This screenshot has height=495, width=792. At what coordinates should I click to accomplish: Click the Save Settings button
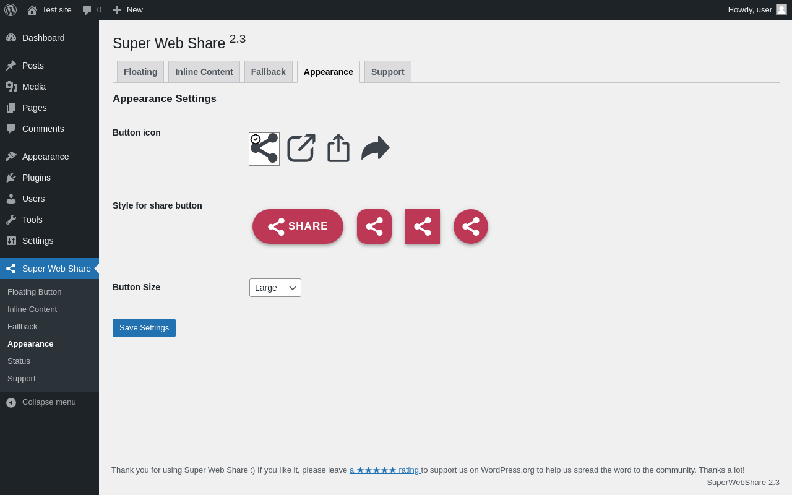coord(144,328)
